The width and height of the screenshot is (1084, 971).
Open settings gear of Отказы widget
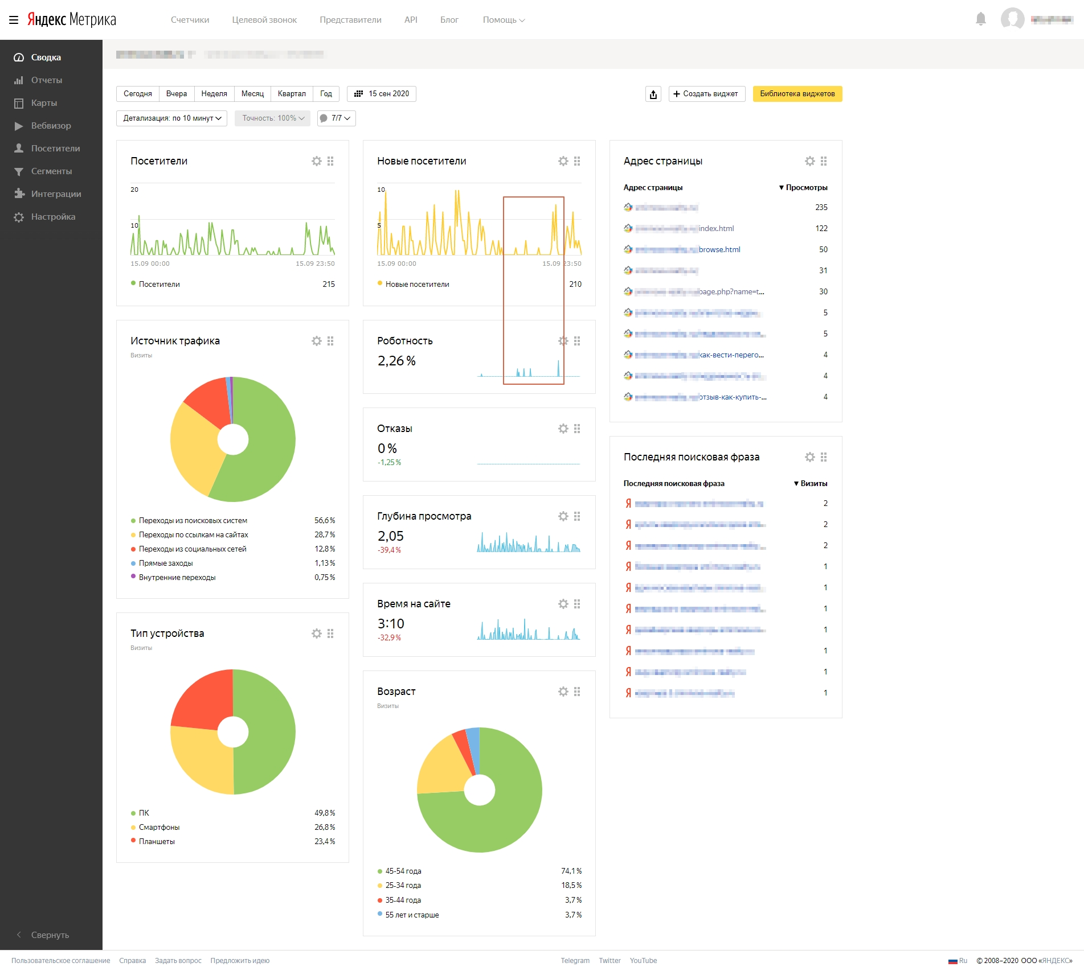tap(563, 429)
